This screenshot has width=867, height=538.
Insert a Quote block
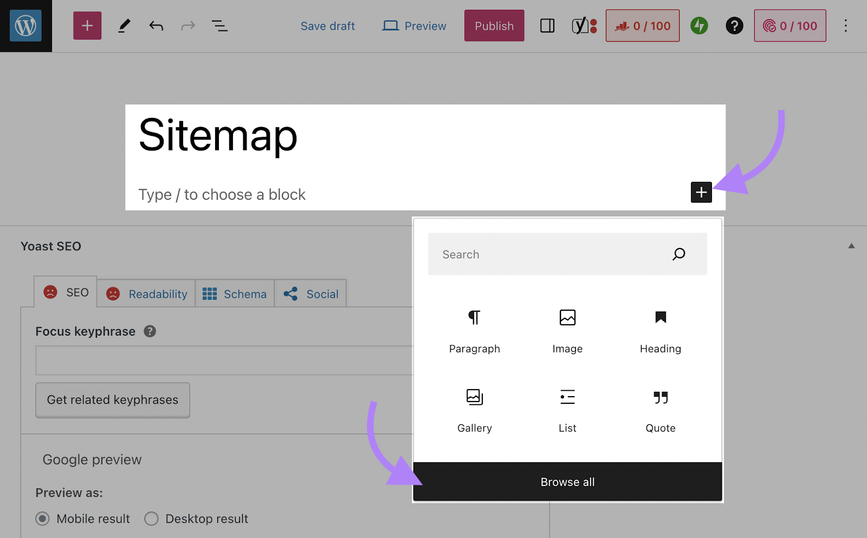[x=660, y=410]
